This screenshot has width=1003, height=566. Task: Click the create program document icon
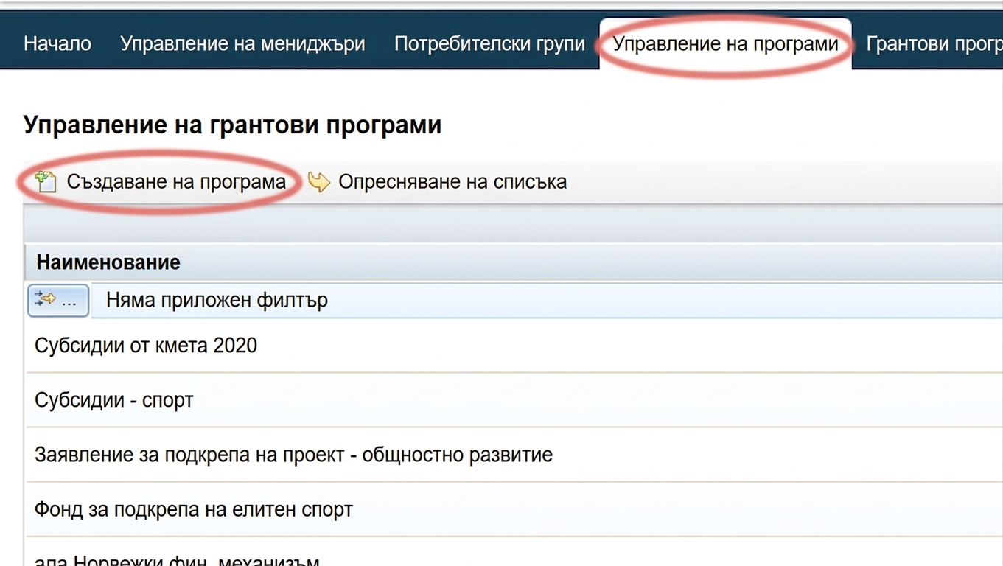(x=46, y=181)
